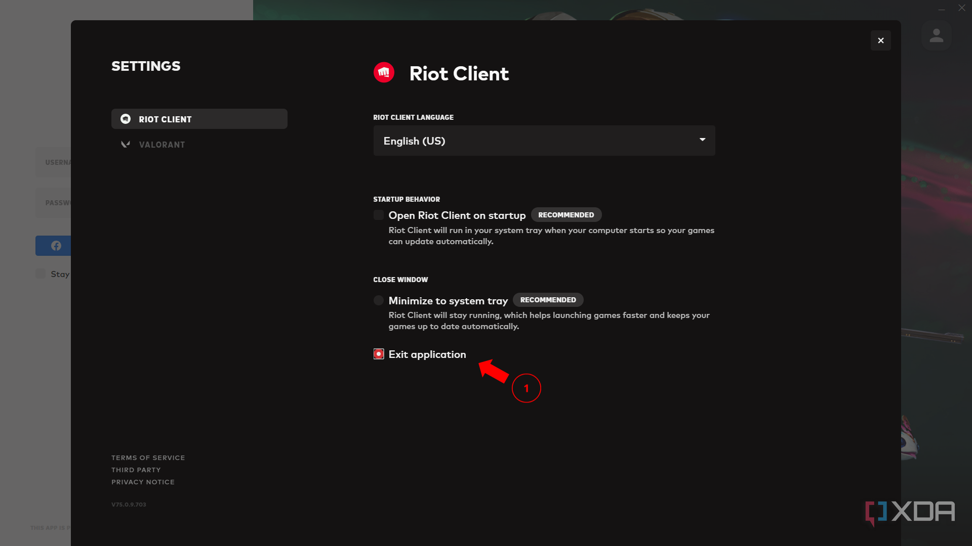Click the Close Window section heading

400,280
